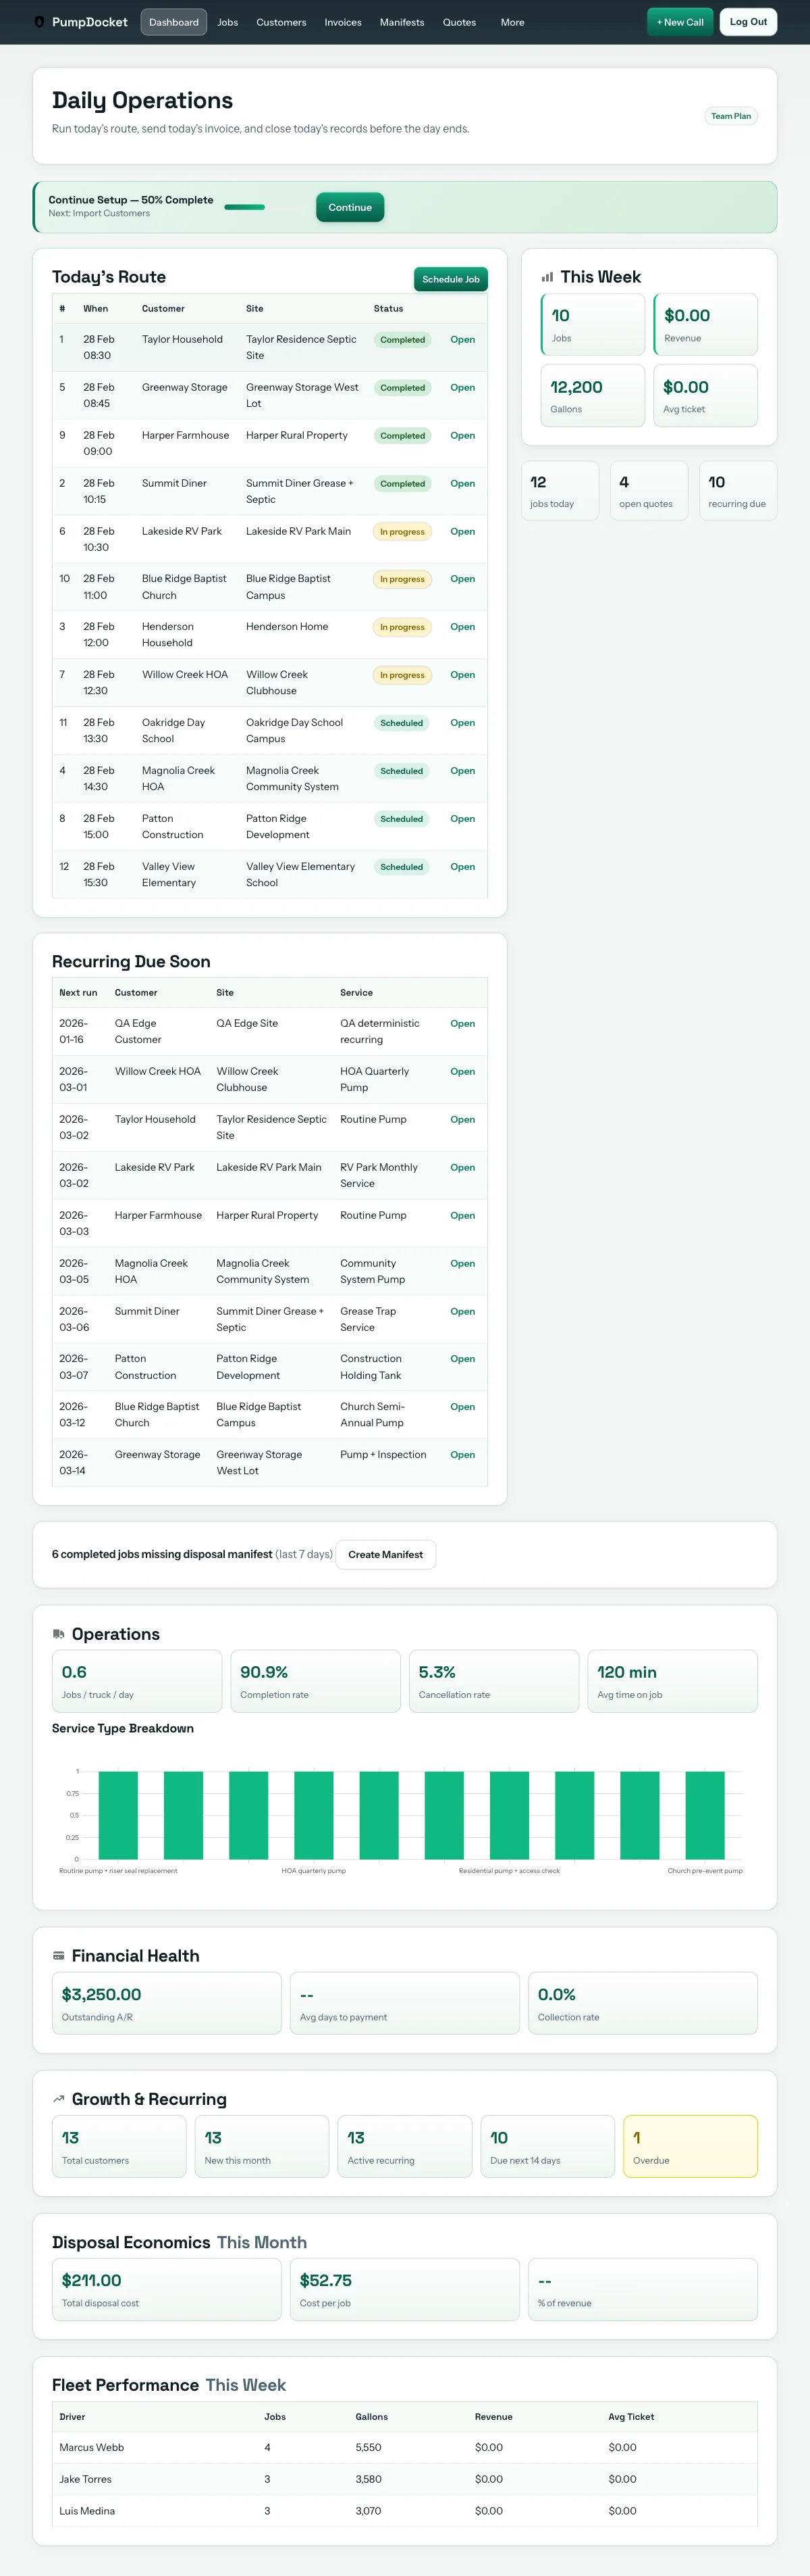The width and height of the screenshot is (810, 2576).
Task: Open the Construction Holding Tank recurring entry
Action: click(462, 1359)
